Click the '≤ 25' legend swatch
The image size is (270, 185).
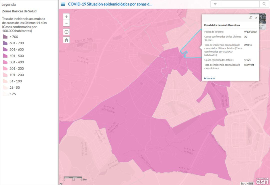[5, 94]
